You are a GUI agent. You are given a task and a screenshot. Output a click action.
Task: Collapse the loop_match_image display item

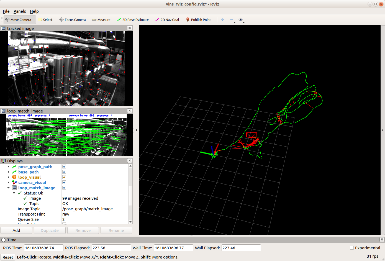point(8,188)
